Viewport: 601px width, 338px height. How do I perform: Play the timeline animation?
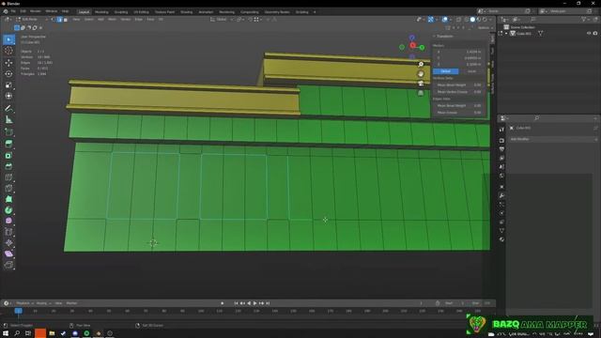254,303
